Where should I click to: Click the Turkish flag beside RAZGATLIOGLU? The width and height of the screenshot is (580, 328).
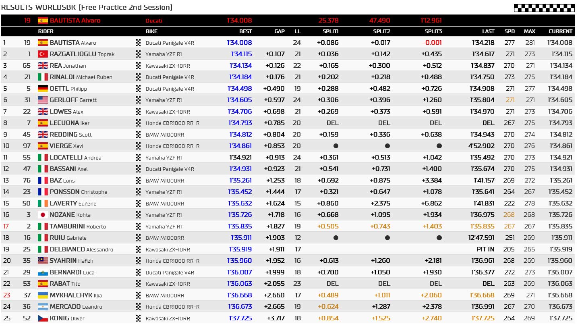[x=43, y=54]
